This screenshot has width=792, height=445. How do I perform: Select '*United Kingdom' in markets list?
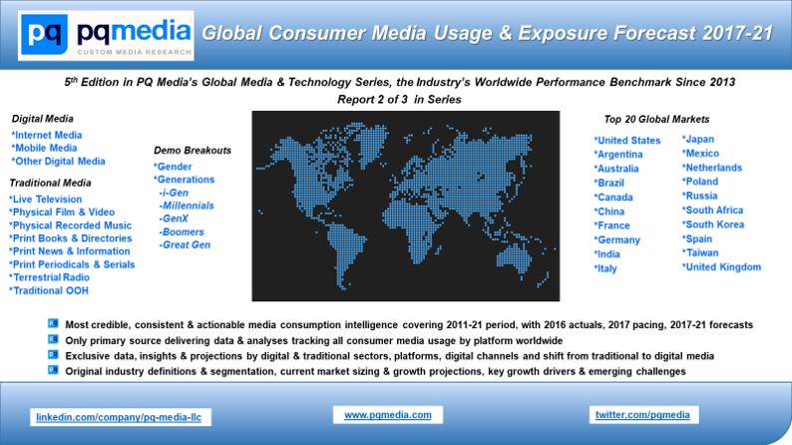pyautogui.click(x=721, y=267)
